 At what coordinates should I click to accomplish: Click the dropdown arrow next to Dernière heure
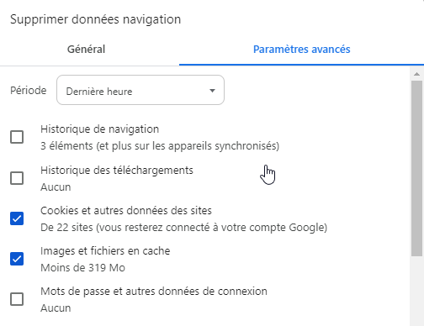tap(212, 91)
